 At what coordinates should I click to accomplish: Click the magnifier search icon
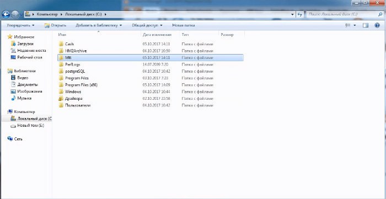pyautogui.click(x=380, y=14)
